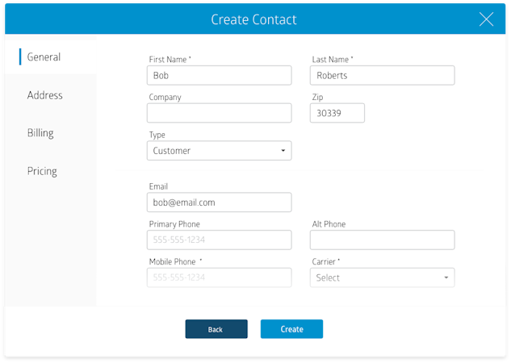511x363 pixels.
Task: Click the Carrier dropdown arrow
Action: point(446,278)
